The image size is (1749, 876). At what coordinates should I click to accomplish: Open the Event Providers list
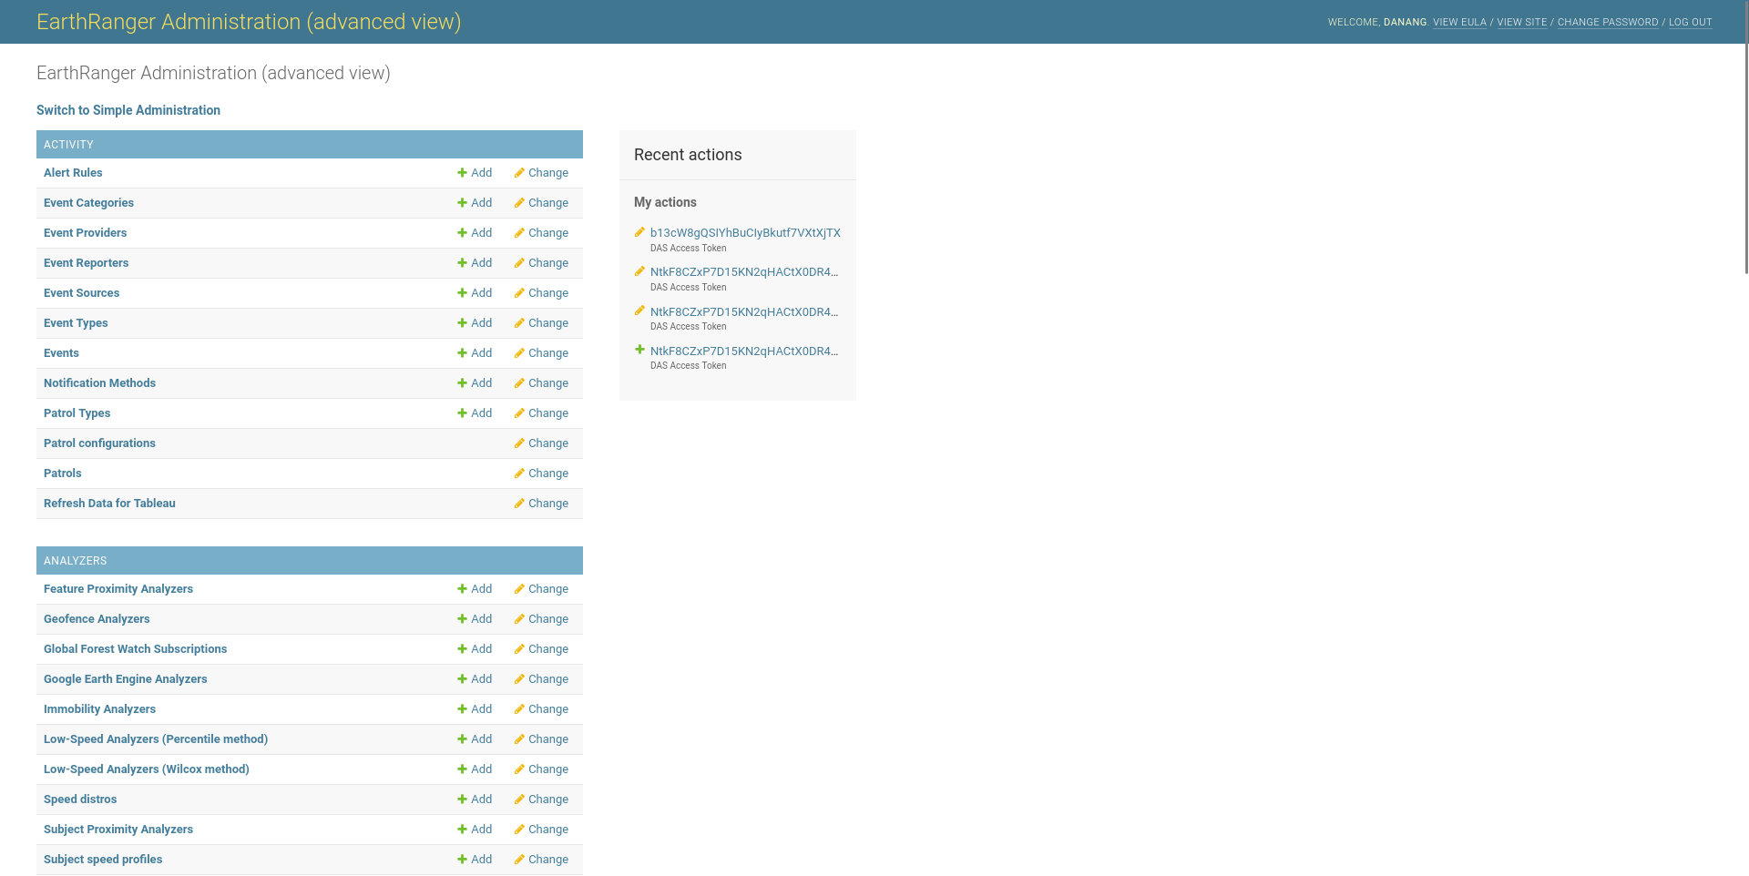(85, 233)
